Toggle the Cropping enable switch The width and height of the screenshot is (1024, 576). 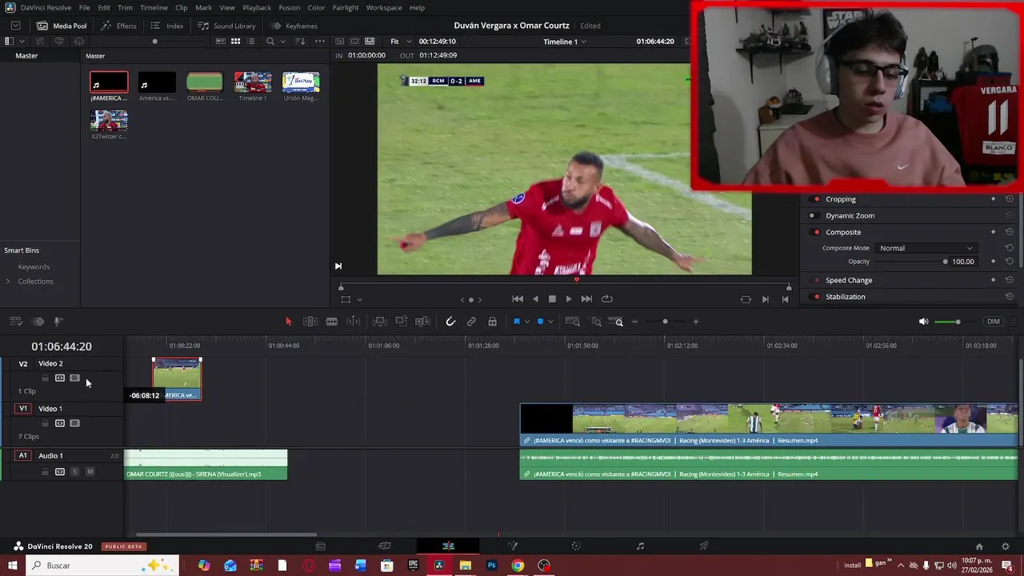(816, 199)
